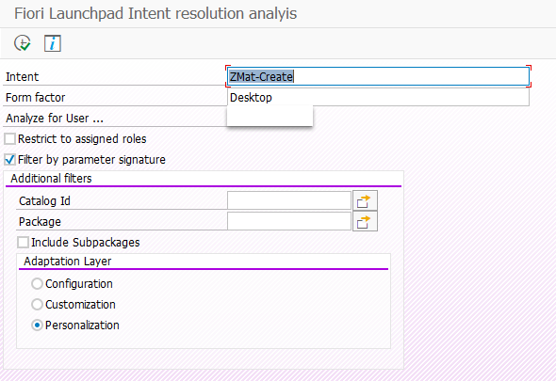The image size is (556, 381).
Task: Click the Form factor label
Action: point(36,98)
